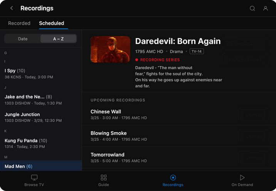Screen dimensions: 276x191
Task: Select the Recordings circle icon
Action: (x=173, y=178)
